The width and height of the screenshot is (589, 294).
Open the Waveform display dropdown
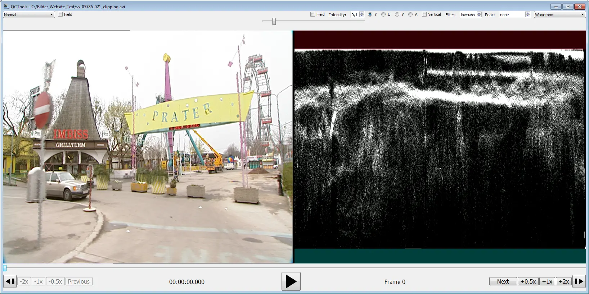pyautogui.click(x=559, y=15)
